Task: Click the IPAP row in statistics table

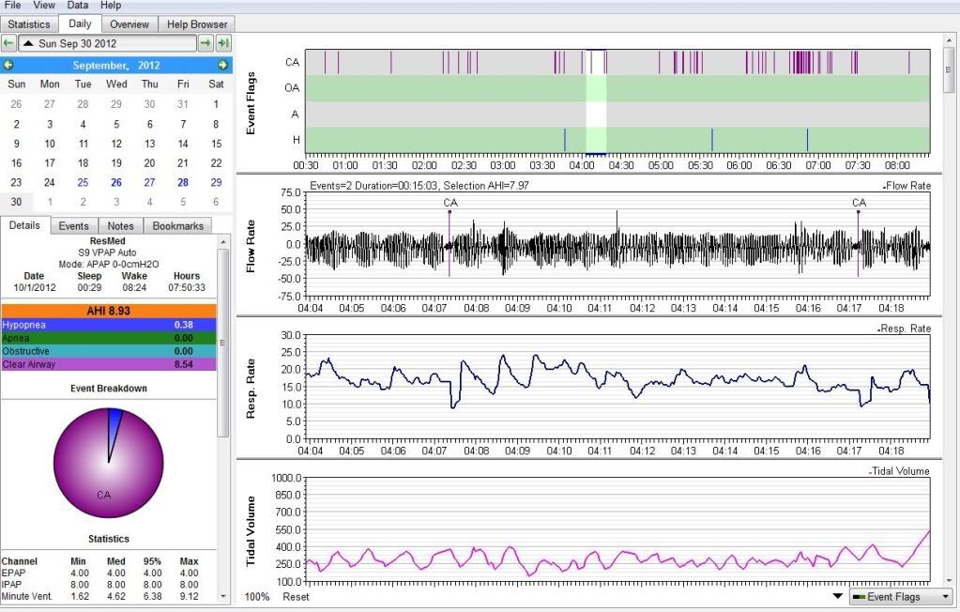Action: pos(100,585)
